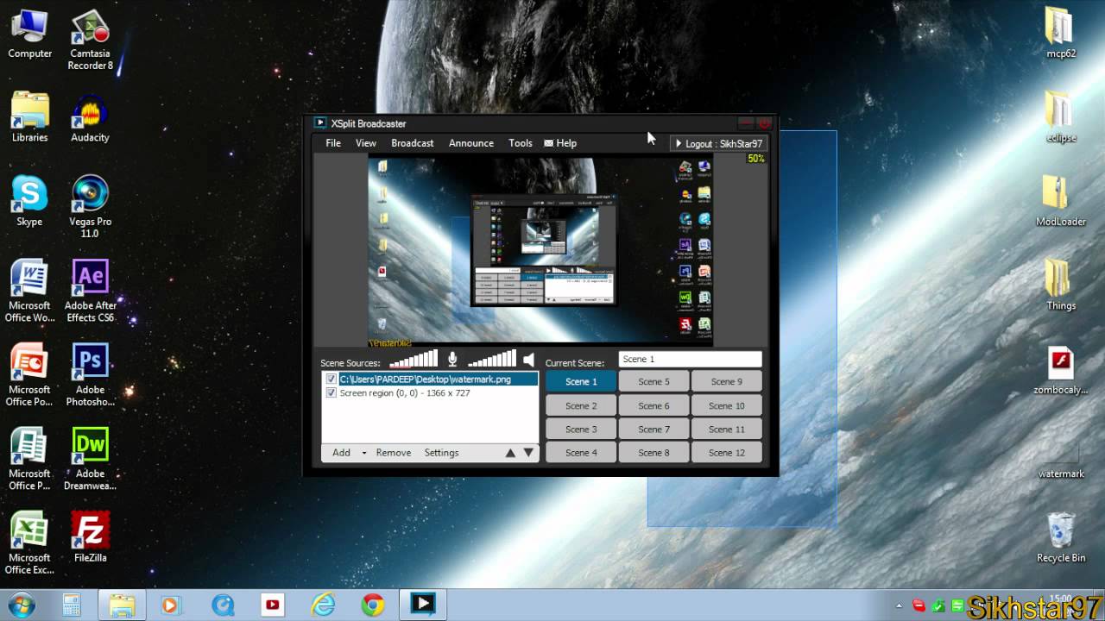Select C:\Users\PARDEEP\Desktop\watermark.png source row
This screenshot has width=1105, height=621.
(x=430, y=379)
